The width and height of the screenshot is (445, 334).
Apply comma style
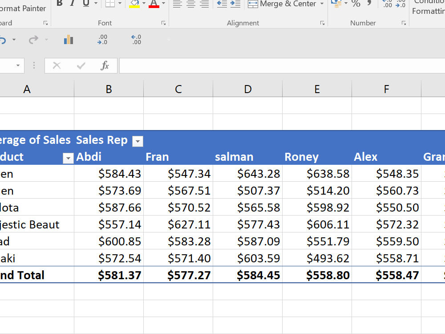369,3
